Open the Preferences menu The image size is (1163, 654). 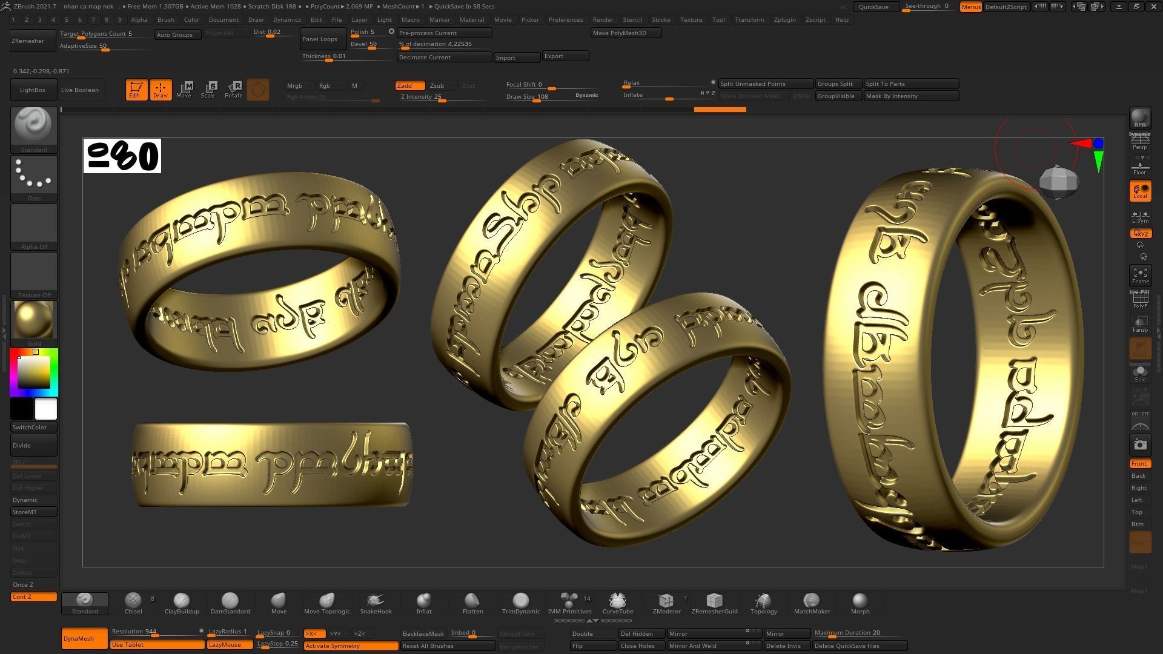click(565, 19)
